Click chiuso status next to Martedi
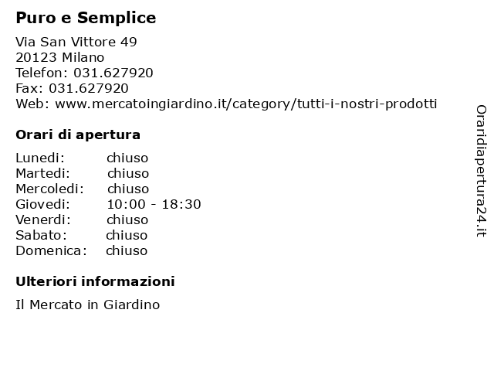 [x=128, y=173]
